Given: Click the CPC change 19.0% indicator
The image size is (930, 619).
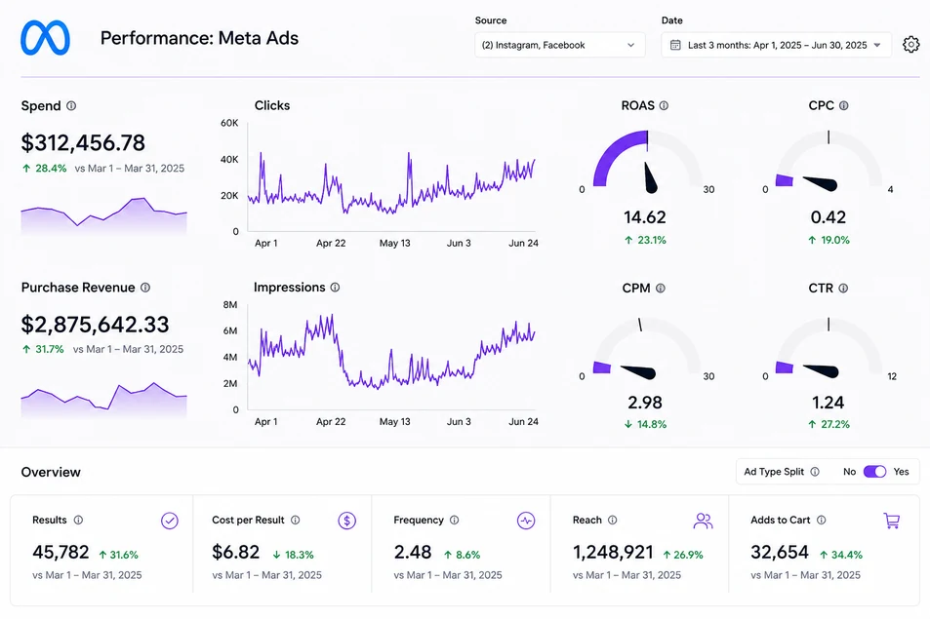Looking at the screenshot, I should pyautogui.click(x=829, y=240).
